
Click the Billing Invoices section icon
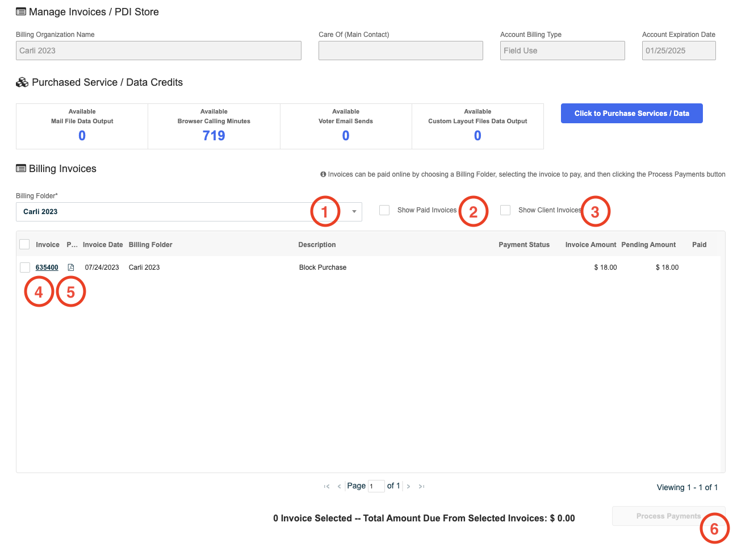click(x=20, y=168)
